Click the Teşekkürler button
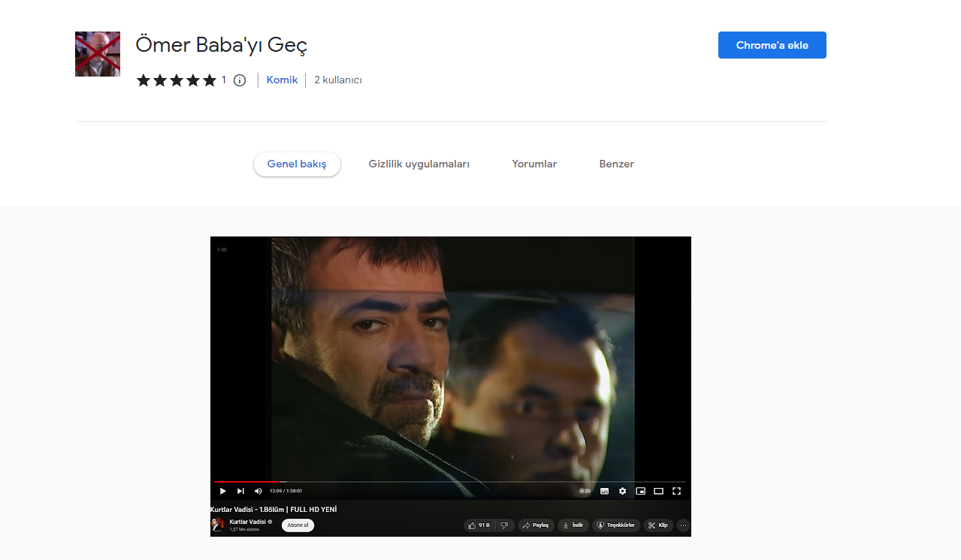Viewport: 961px width, 560px height. click(x=616, y=525)
